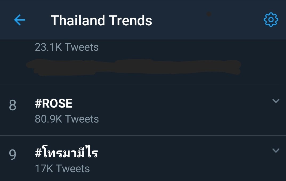Click header space between arrow and title

point(38,20)
